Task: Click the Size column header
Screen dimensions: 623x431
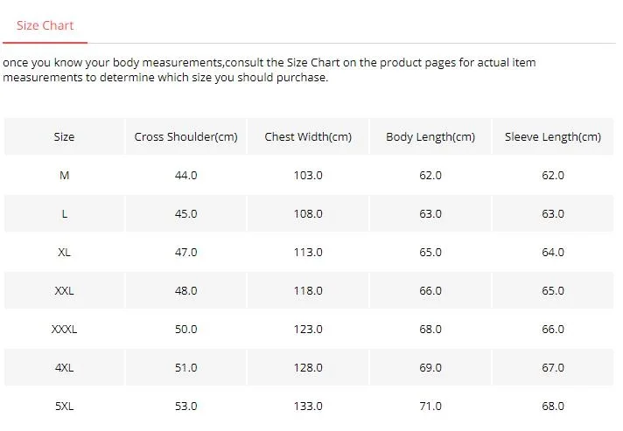Action: click(64, 136)
